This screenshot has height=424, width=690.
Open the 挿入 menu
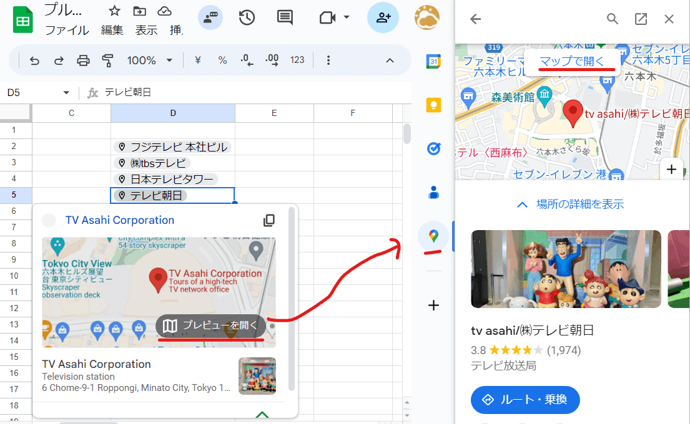coord(175,30)
